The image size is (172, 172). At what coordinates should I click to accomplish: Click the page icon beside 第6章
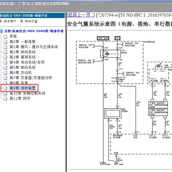tap(5, 73)
